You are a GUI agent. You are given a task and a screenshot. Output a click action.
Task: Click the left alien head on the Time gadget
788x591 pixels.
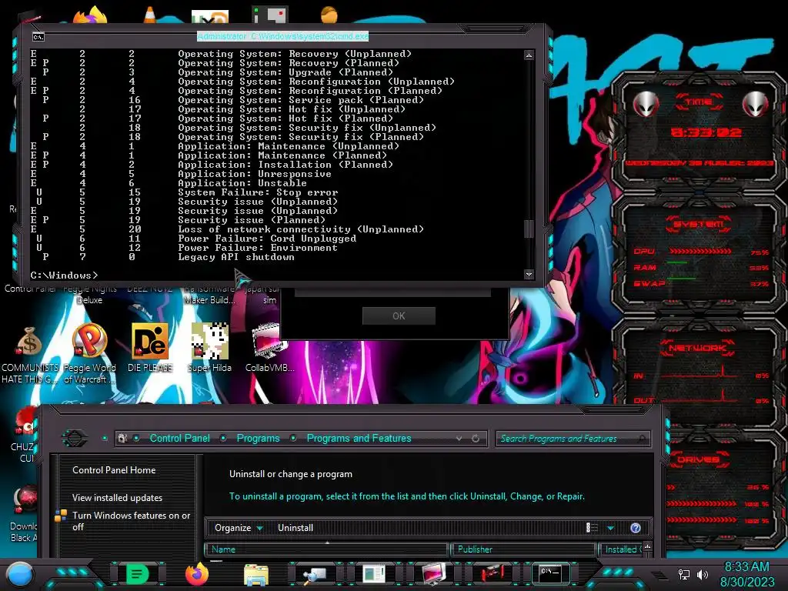tap(646, 104)
